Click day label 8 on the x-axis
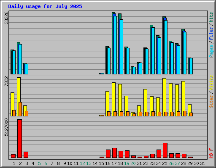The height and width of the screenshot is (168, 216). pyautogui.click(x=58, y=163)
